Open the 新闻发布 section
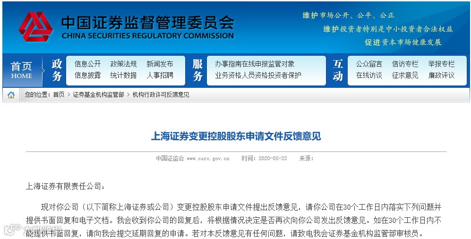 click(160, 64)
